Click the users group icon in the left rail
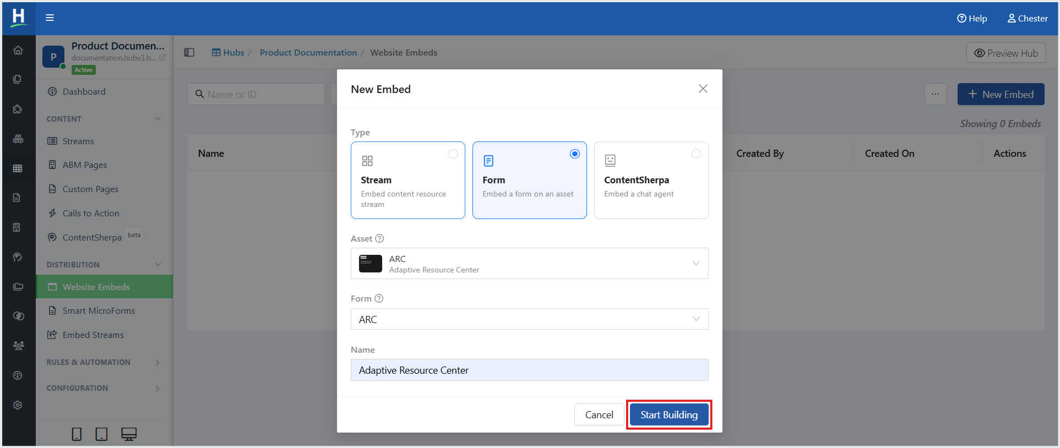The width and height of the screenshot is (1060, 448). pyautogui.click(x=18, y=346)
